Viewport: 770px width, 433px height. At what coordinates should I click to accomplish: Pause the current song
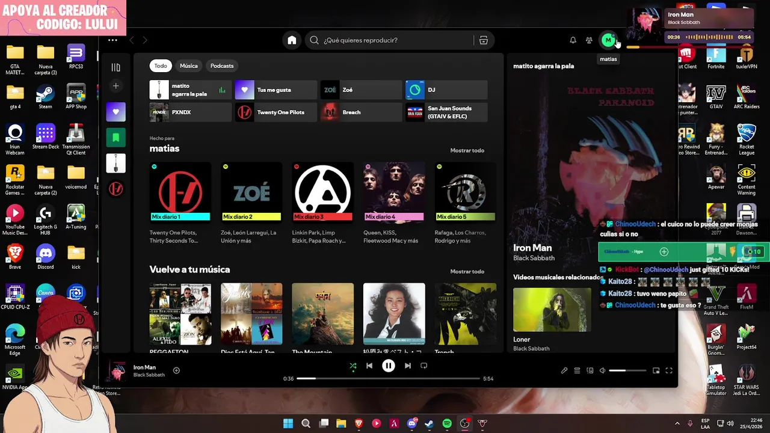389,366
